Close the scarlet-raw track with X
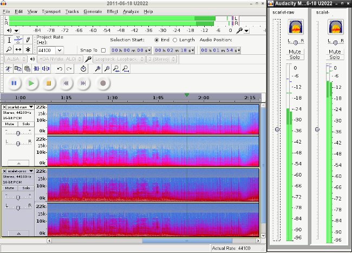Viewport: 352px width, 253px height. (x=4, y=107)
